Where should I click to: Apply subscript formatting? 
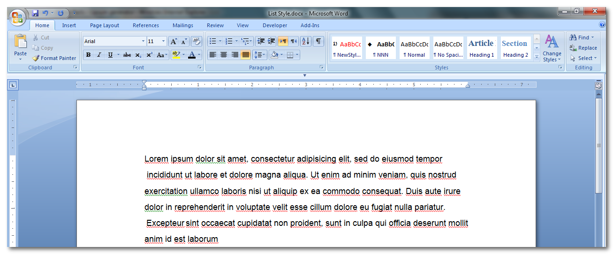[138, 55]
